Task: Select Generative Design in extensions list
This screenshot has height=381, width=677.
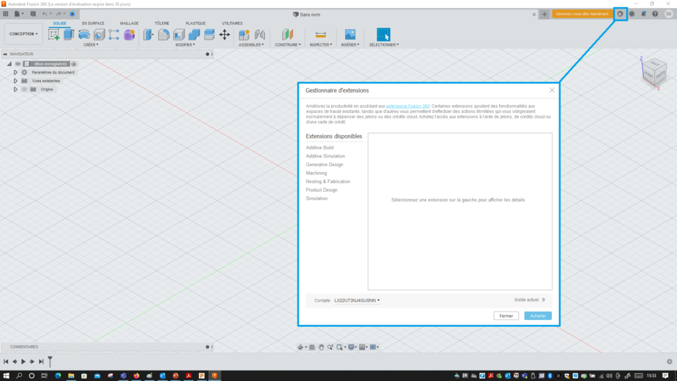Action: click(325, 165)
